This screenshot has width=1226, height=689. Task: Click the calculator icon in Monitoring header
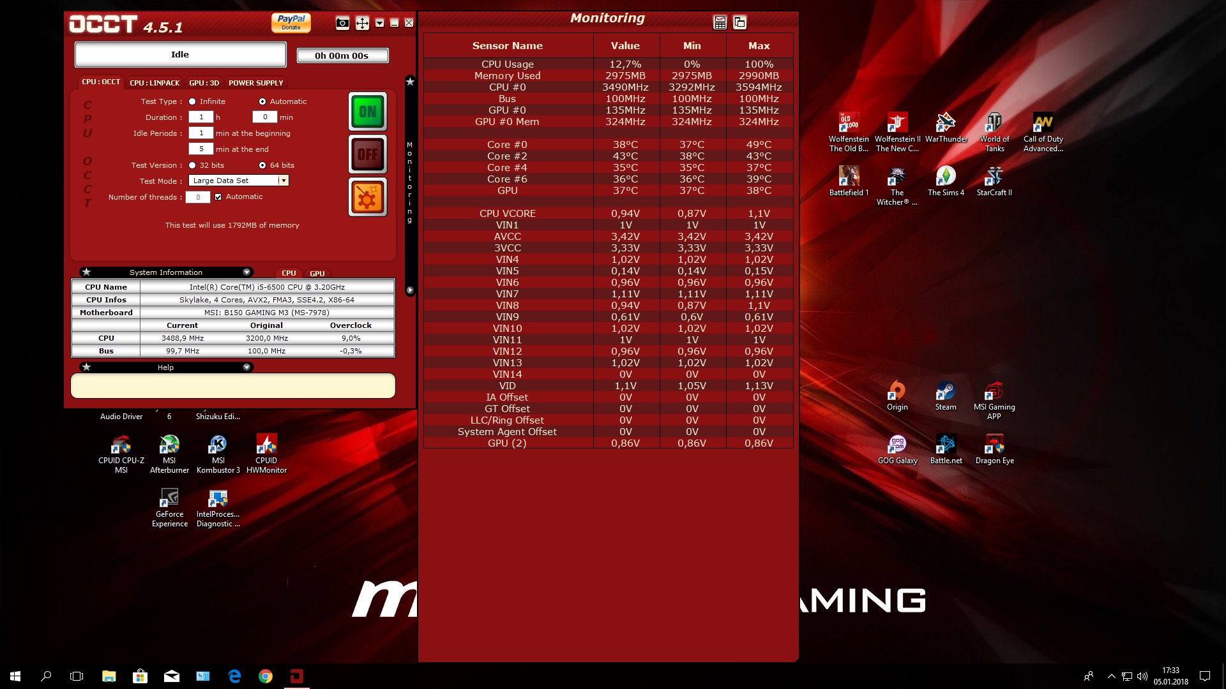(720, 23)
